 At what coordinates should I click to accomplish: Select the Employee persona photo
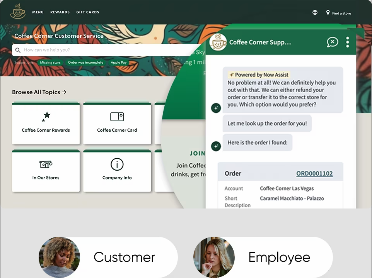[x=214, y=257]
